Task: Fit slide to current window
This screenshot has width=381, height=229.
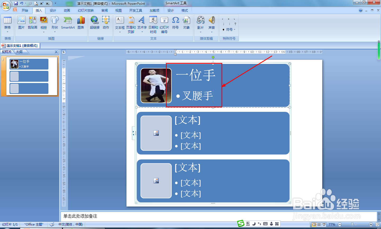Action: coord(377,224)
